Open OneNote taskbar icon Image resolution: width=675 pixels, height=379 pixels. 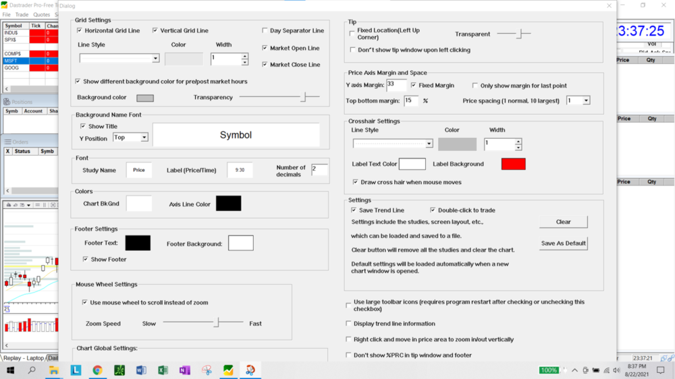click(184, 370)
